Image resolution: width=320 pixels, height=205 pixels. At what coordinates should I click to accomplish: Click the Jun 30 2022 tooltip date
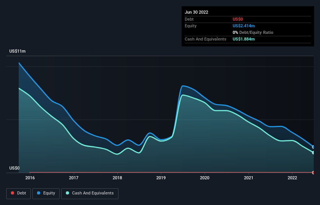tap(196, 12)
